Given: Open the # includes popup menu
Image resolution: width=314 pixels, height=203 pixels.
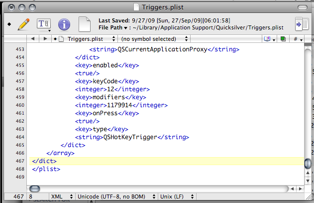Looking at the screenshot, I should pyautogui.click(x=297, y=39).
